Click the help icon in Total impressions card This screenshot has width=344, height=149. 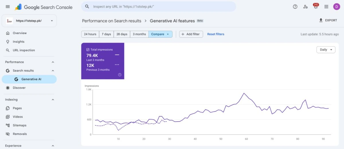[x=120, y=75]
